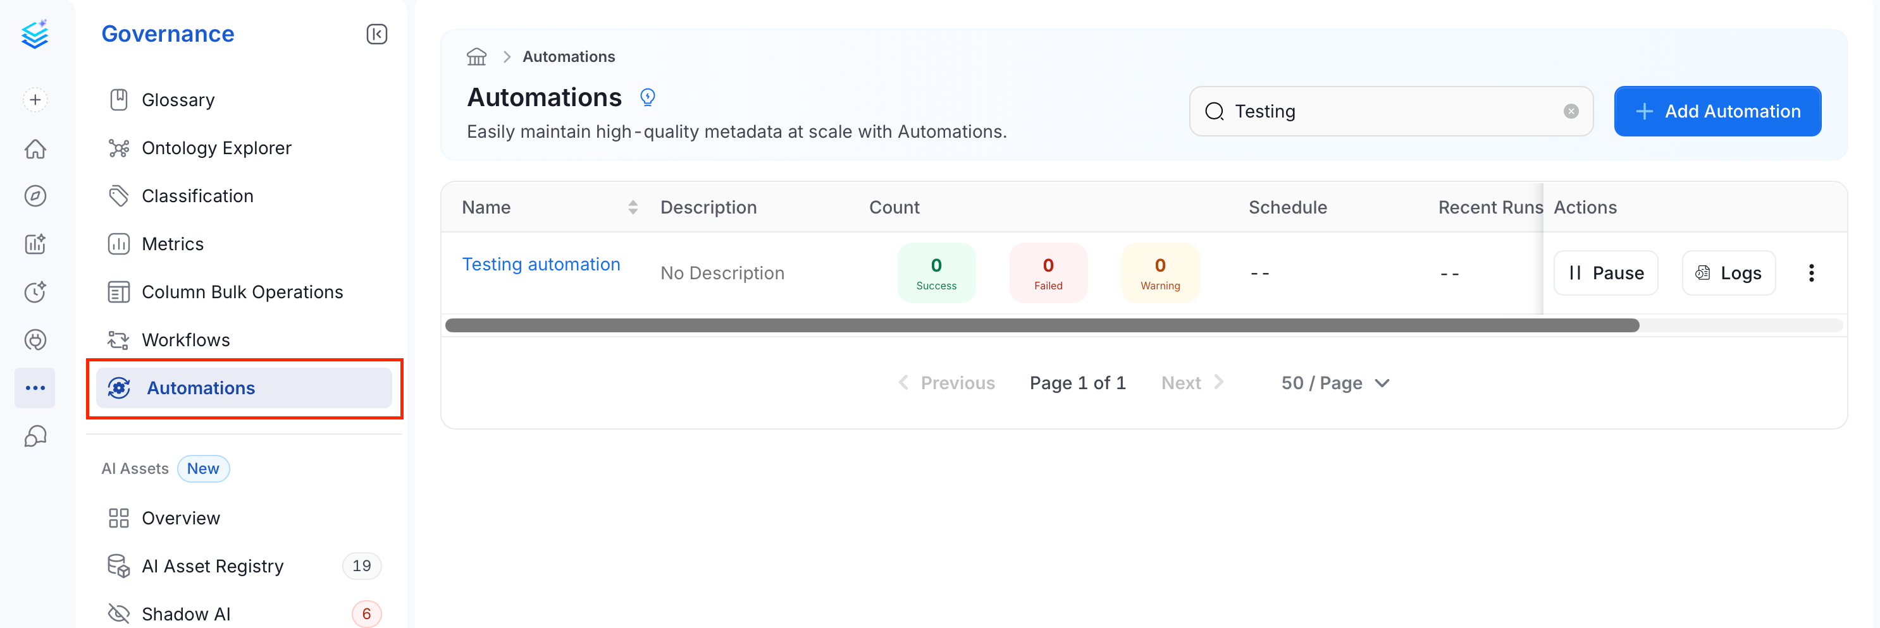This screenshot has height=628, width=1880.
Task: Open Shadow AI label
Action: [x=186, y=614]
